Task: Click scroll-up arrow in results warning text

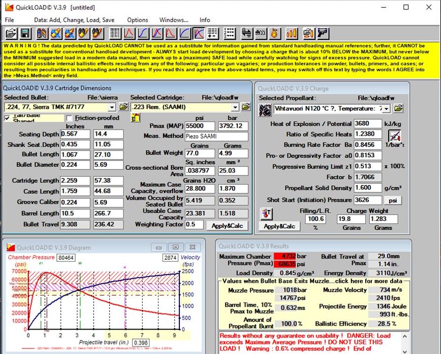Action: click(405, 336)
